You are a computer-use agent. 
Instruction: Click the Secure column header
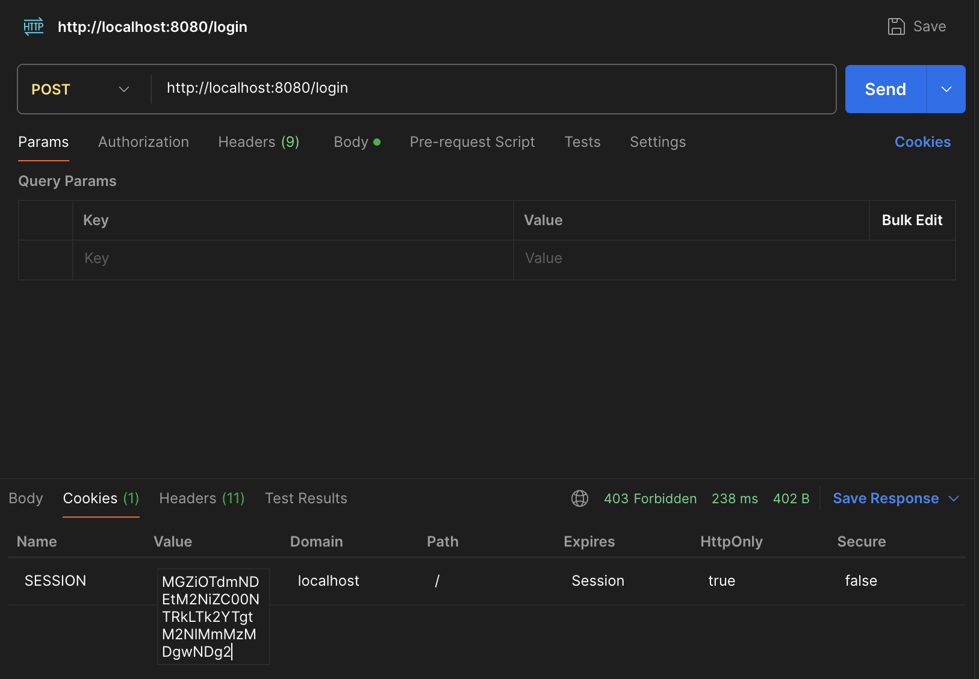click(862, 542)
